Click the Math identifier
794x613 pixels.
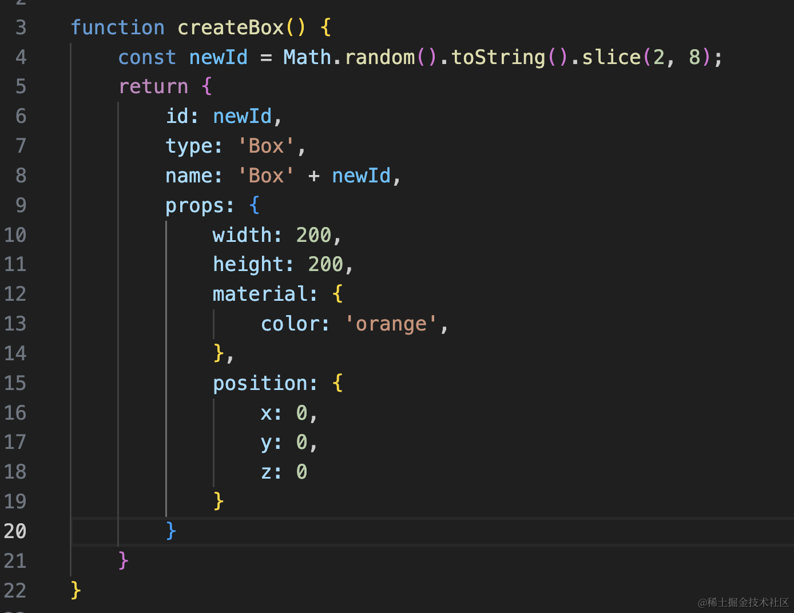[307, 57]
